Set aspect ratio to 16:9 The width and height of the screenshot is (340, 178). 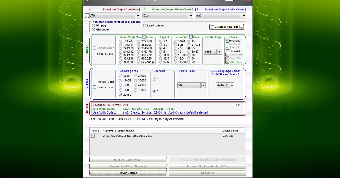pos(161,62)
